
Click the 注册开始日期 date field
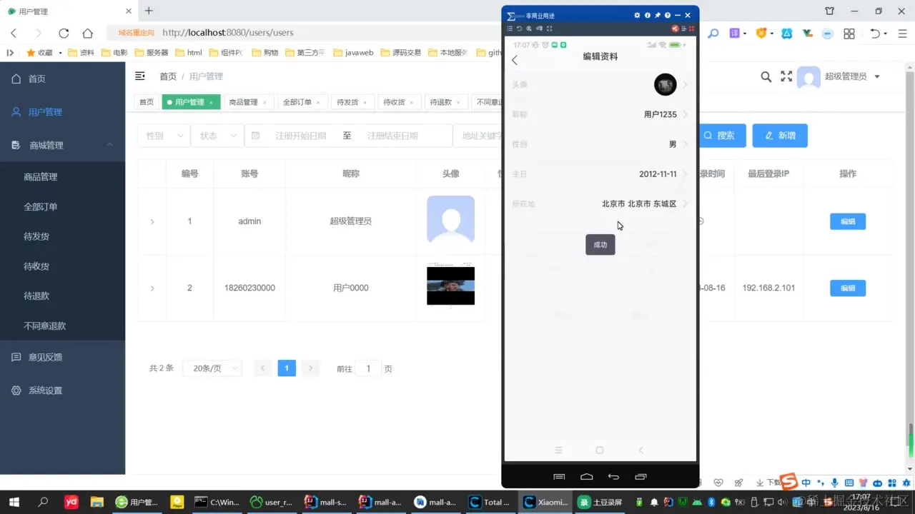click(301, 136)
